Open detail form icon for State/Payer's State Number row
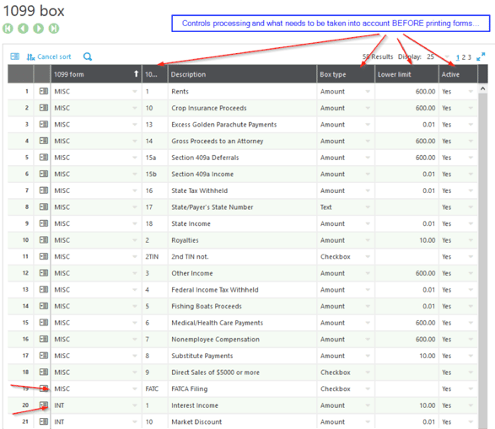The image size is (495, 429). (x=44, y=206)
